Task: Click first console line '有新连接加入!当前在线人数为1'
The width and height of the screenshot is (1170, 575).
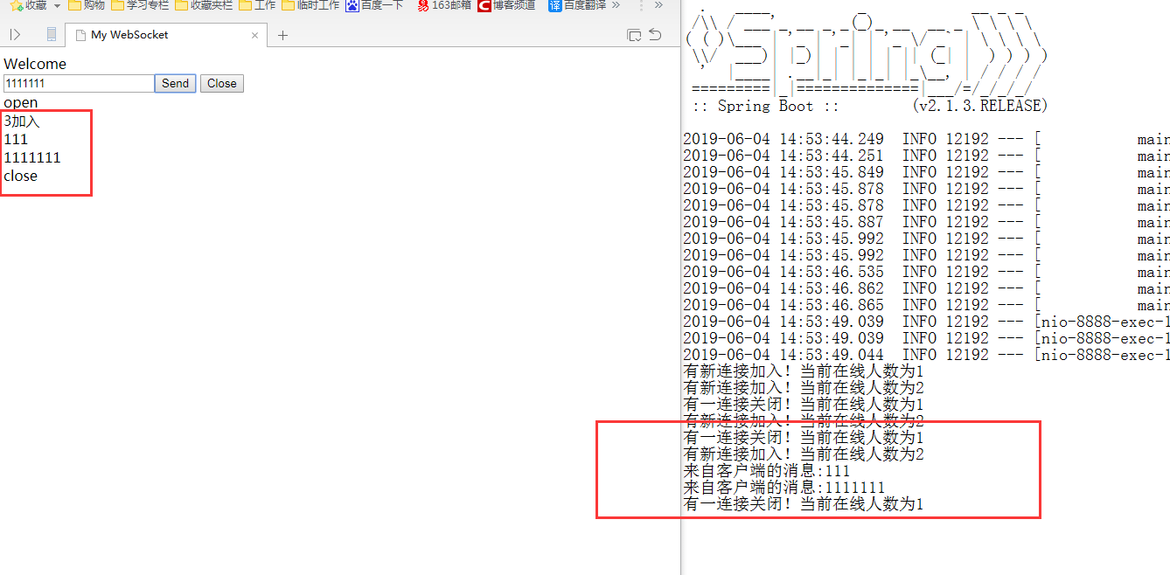Action: coord(803,371)
